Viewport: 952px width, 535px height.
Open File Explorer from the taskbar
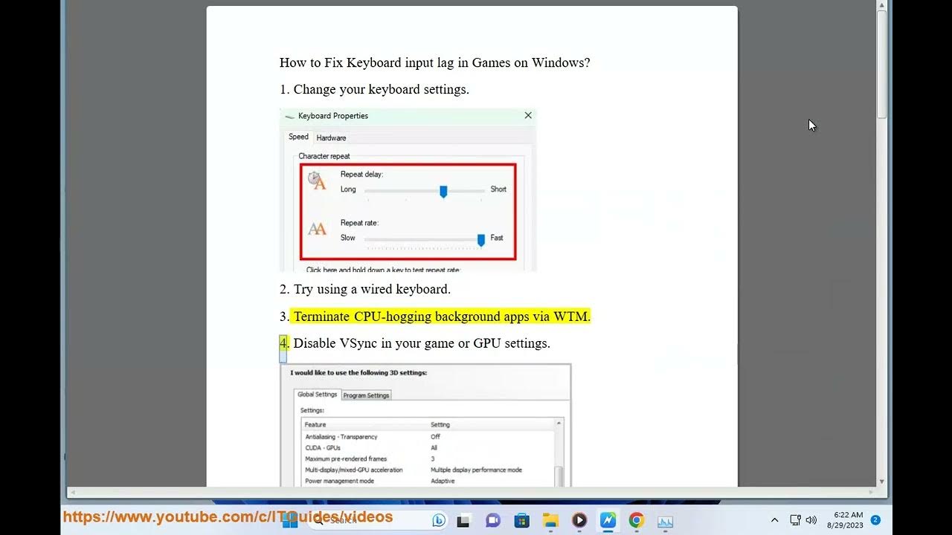point(550,520)
